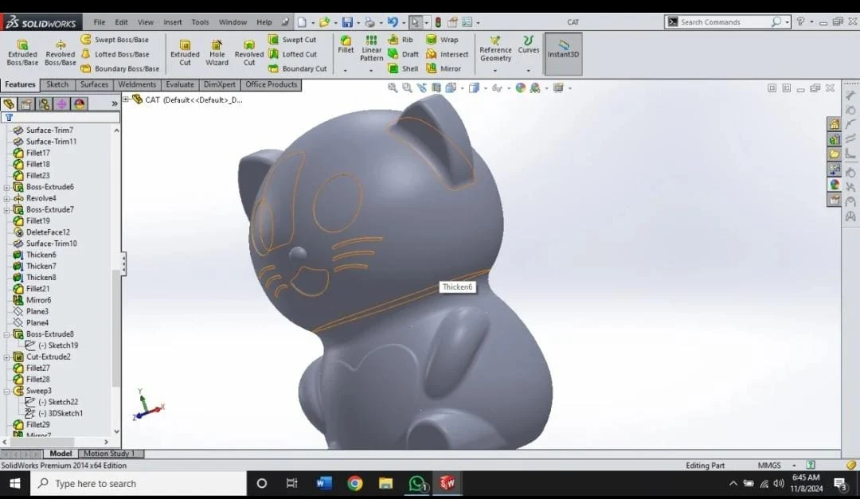The image size is (860, 499).
Task: Activate the Fillet feature tool
Action: coord(346,45)
